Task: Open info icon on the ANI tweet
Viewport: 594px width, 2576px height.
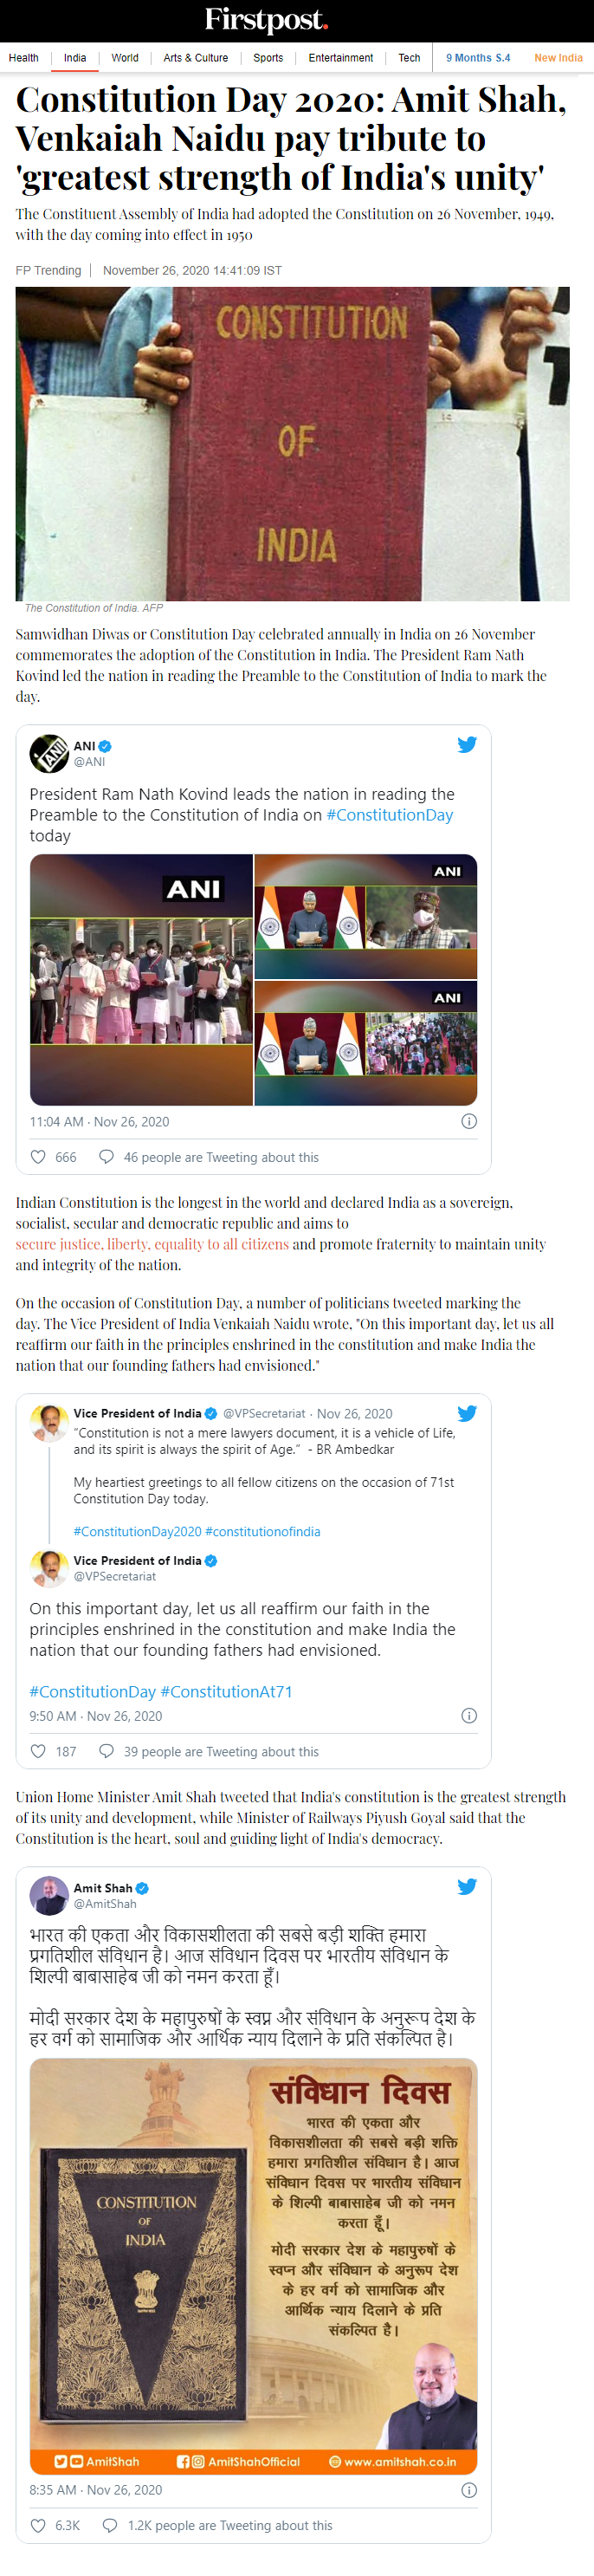Action: pyautogui.click(x=469, y=1121)
